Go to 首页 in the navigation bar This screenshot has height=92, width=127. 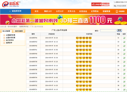click(x=37, y=11)
